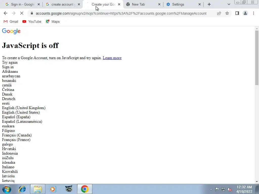
Task: Open the side panel icon
Action: tap(237, 13)
